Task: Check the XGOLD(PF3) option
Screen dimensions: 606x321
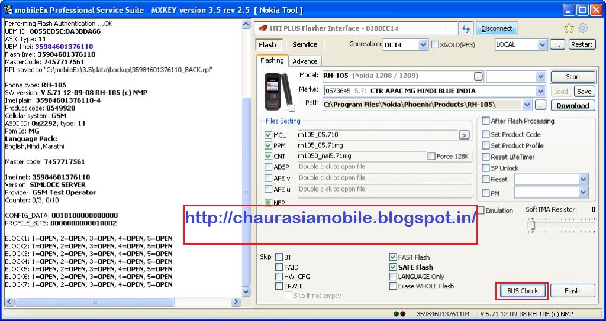Action: (x=435, y=45)
